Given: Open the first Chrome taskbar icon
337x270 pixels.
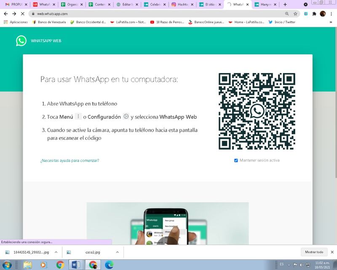Looking at the screenshot, I should (60, 265).
